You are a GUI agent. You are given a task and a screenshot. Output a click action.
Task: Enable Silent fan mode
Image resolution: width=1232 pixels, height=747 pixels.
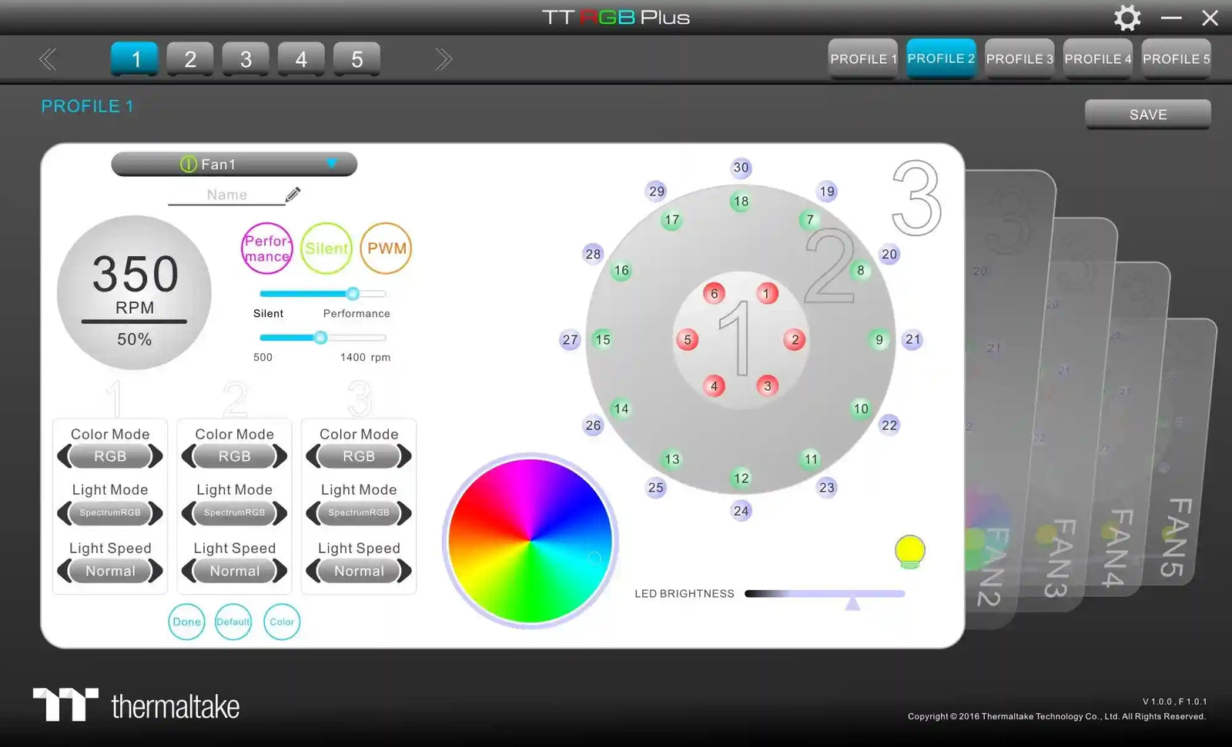coord(326,248)
